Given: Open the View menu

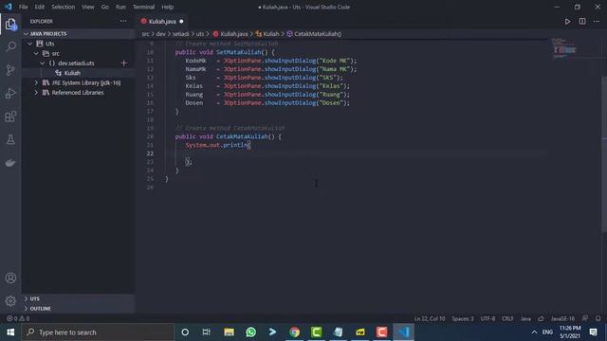Looking at the screenshot, I should pyautogui.click(x=88, y=7).
